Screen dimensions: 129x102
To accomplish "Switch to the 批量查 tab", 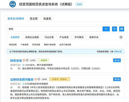I will pos(47,19).
